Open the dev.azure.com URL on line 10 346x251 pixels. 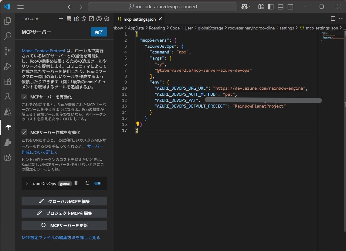pos(259,88)
